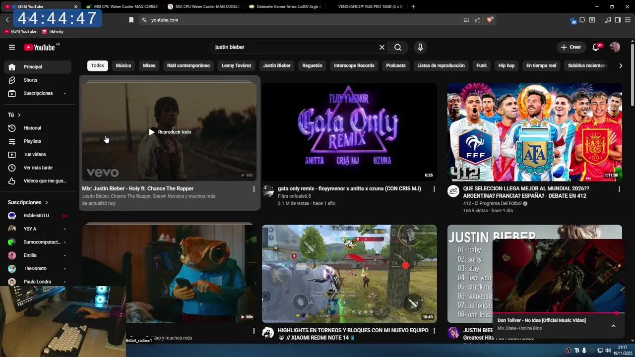
Task: Open Ver más tarde in sidebar
Action: click(37, 168)
